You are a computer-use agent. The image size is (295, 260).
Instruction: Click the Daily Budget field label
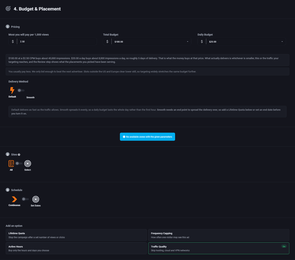pyautogui.click(x=205, y=35)
